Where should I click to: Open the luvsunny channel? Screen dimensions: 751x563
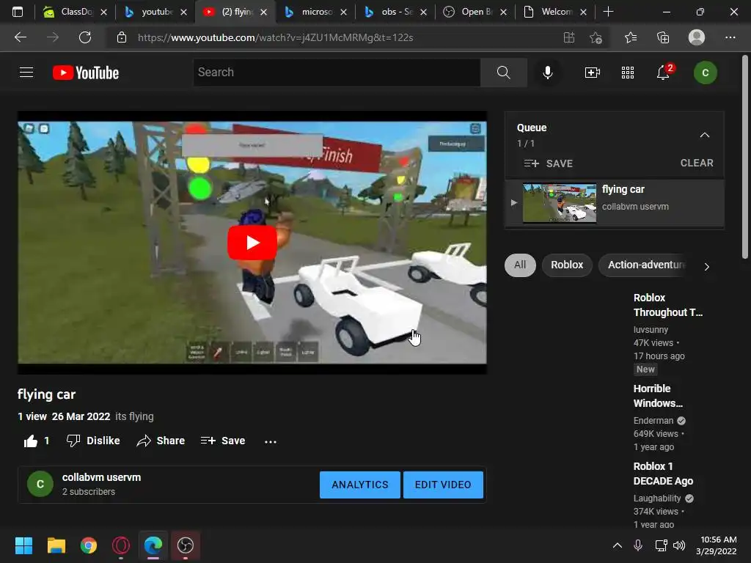click(x=651, y=330)
